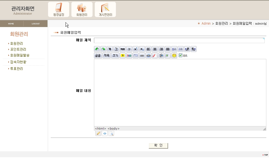
Task: Open the 회원관리 top menu
Action: tap(82, 10)
